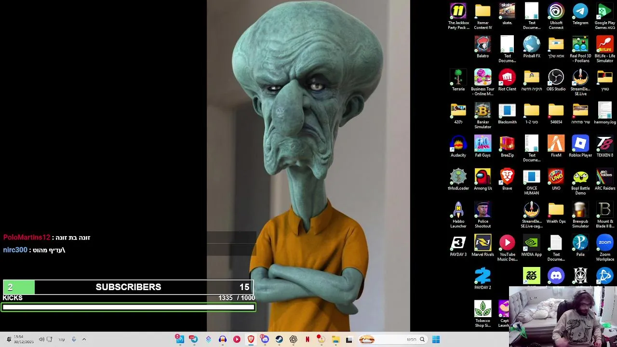This screenshot has height=347, width=617.
Task: Open Steam from the taskbar
Action: coord(279,339)
